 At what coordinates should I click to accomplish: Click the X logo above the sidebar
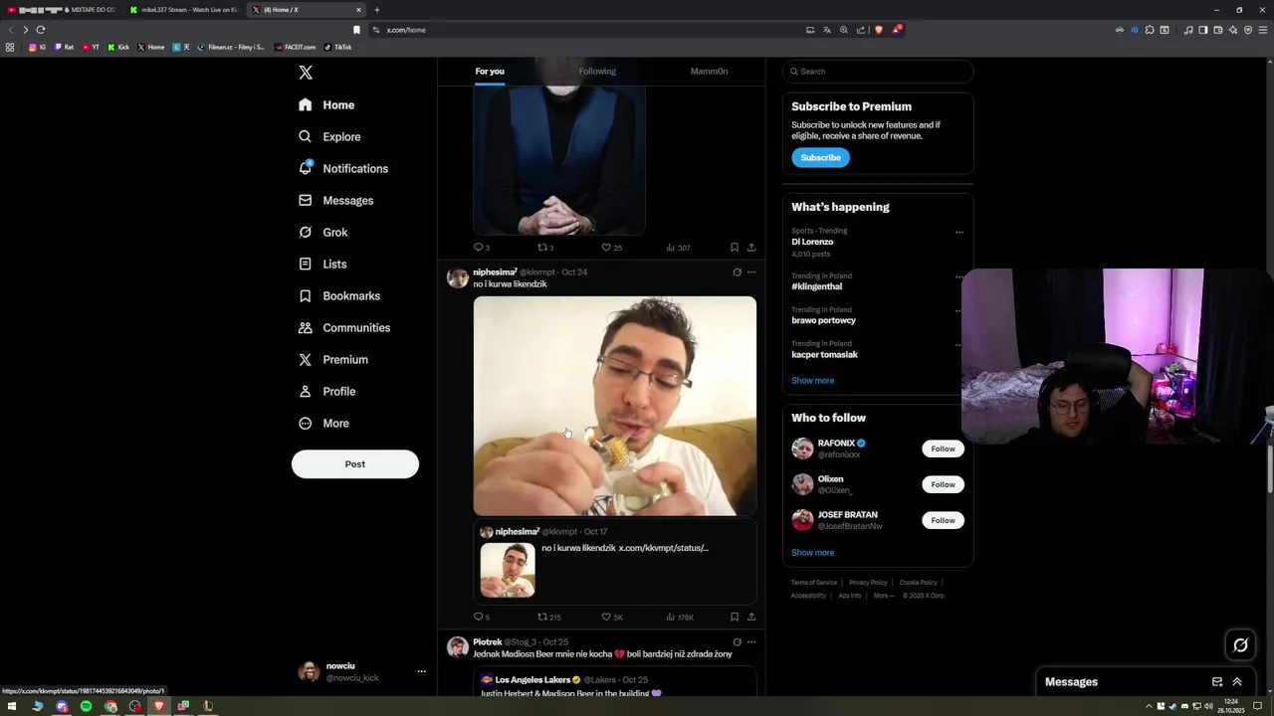point(306,73)
